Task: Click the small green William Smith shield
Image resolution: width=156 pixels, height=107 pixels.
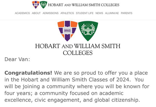Action: [43, 5]
